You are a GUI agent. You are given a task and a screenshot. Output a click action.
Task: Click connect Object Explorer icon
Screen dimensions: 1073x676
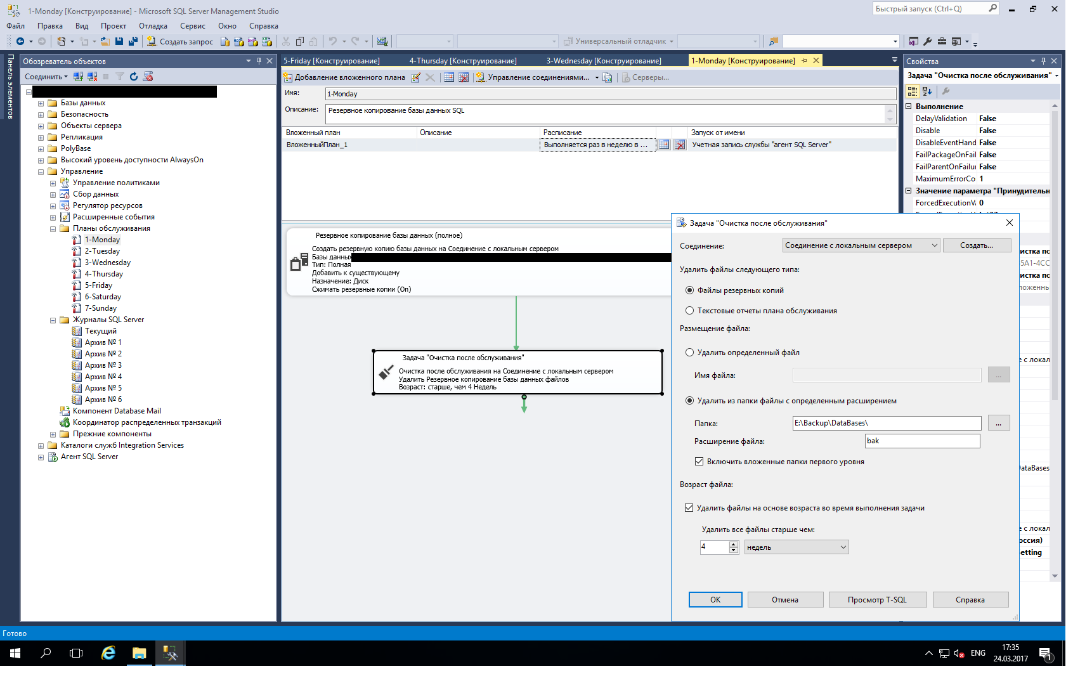[78, 76]
